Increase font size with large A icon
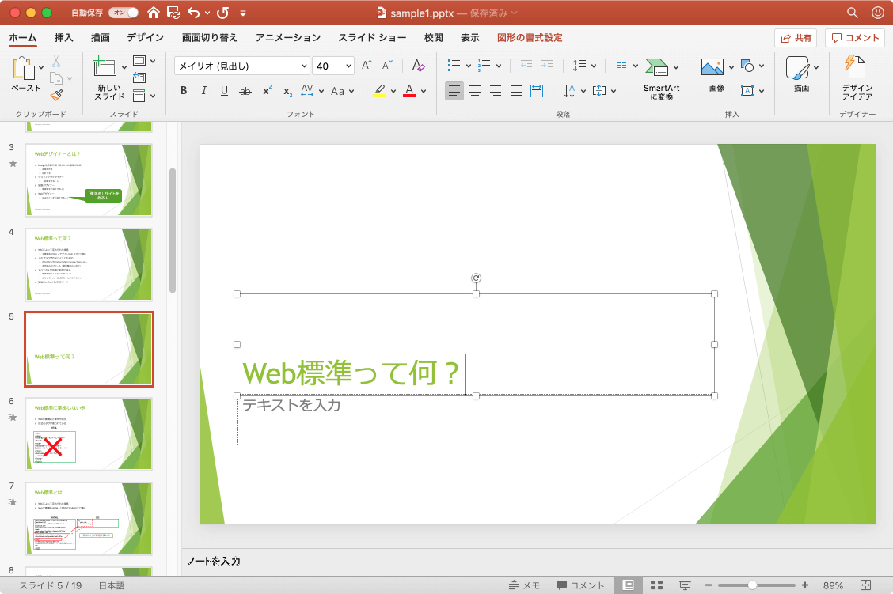Image resolution: width=893 pixels, height=594 pixels. pyautogui.click(x=367, y=65)
